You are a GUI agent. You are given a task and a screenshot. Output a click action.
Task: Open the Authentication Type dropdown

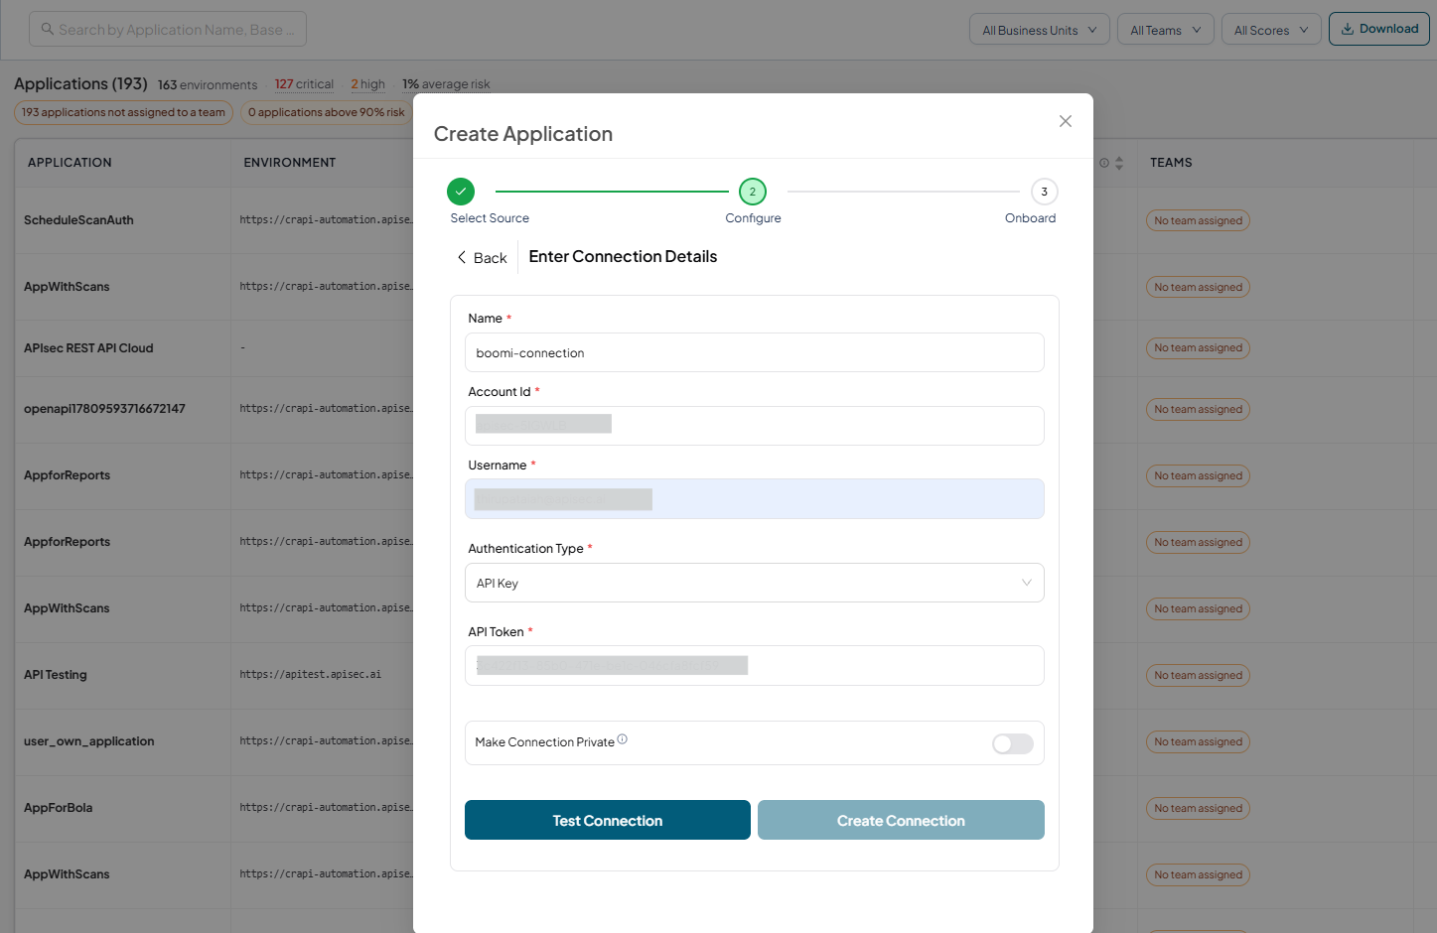[754, 583]
